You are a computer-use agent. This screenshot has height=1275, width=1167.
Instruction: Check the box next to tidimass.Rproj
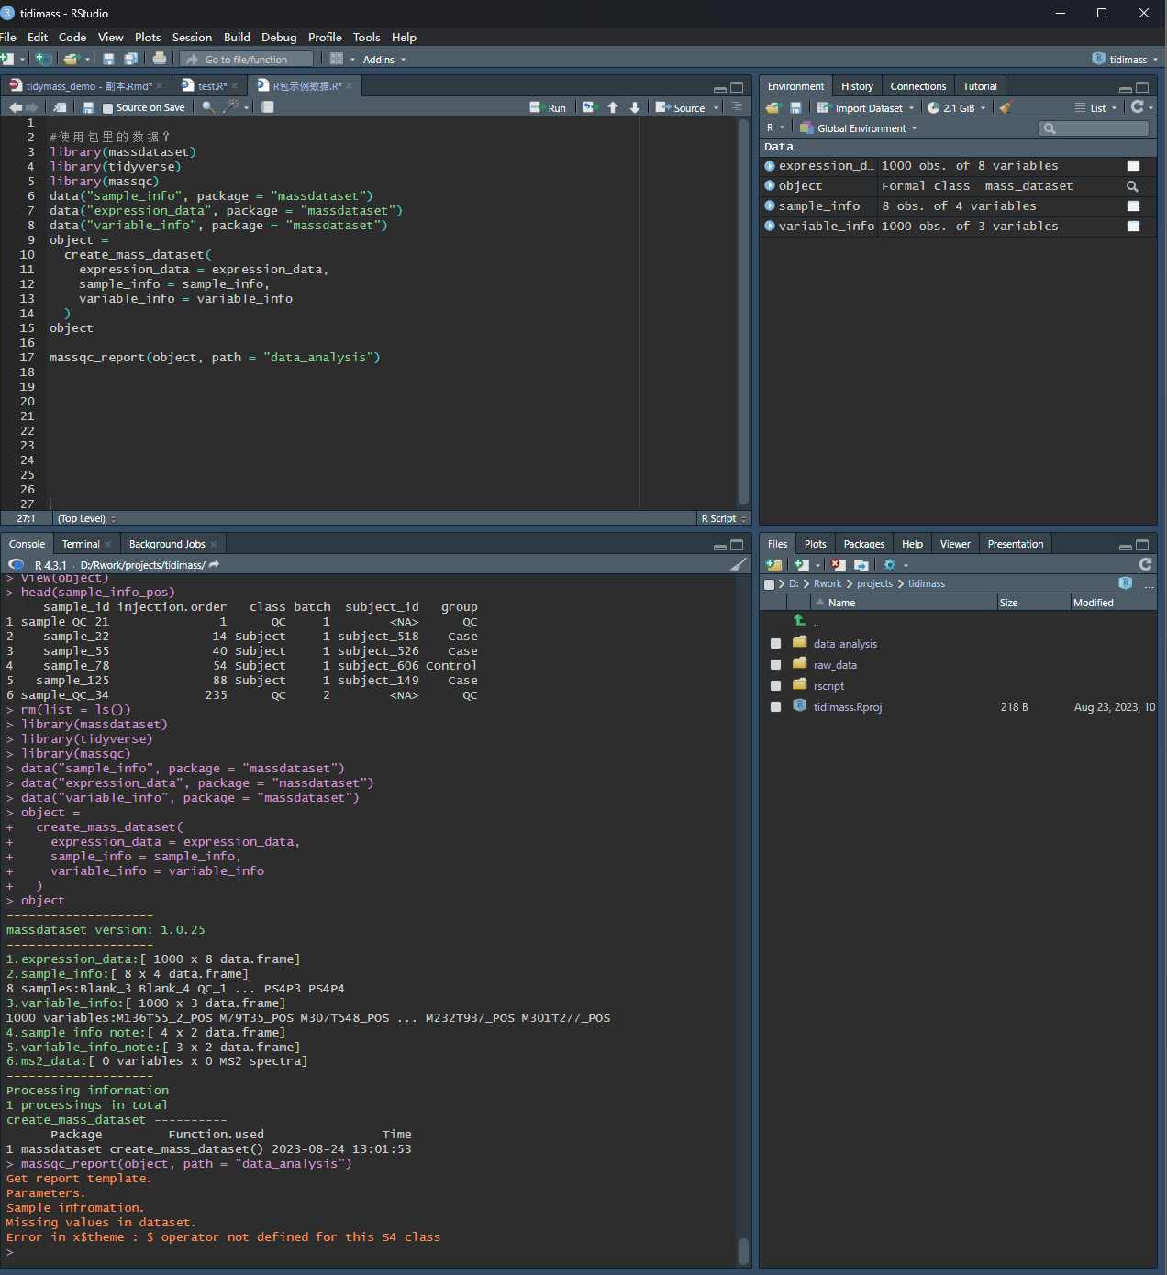tap(775, 706)
